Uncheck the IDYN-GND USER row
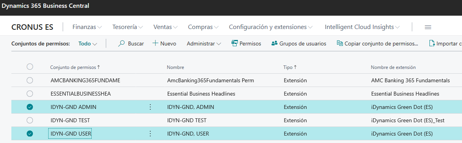 pos(30,134)
